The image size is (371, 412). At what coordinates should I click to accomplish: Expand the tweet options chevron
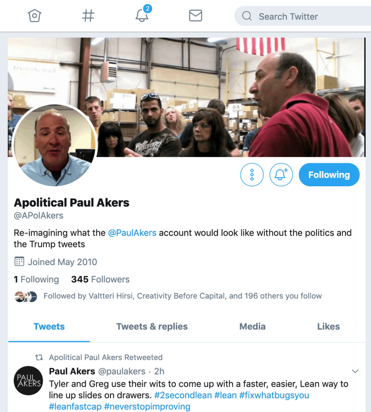click(355, 371)
